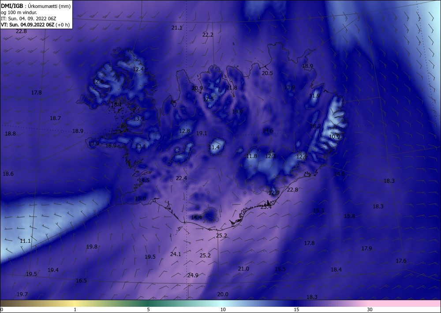Click the 14.4 value label
Screen dimensions: 441x313
(x=197, y=217)
